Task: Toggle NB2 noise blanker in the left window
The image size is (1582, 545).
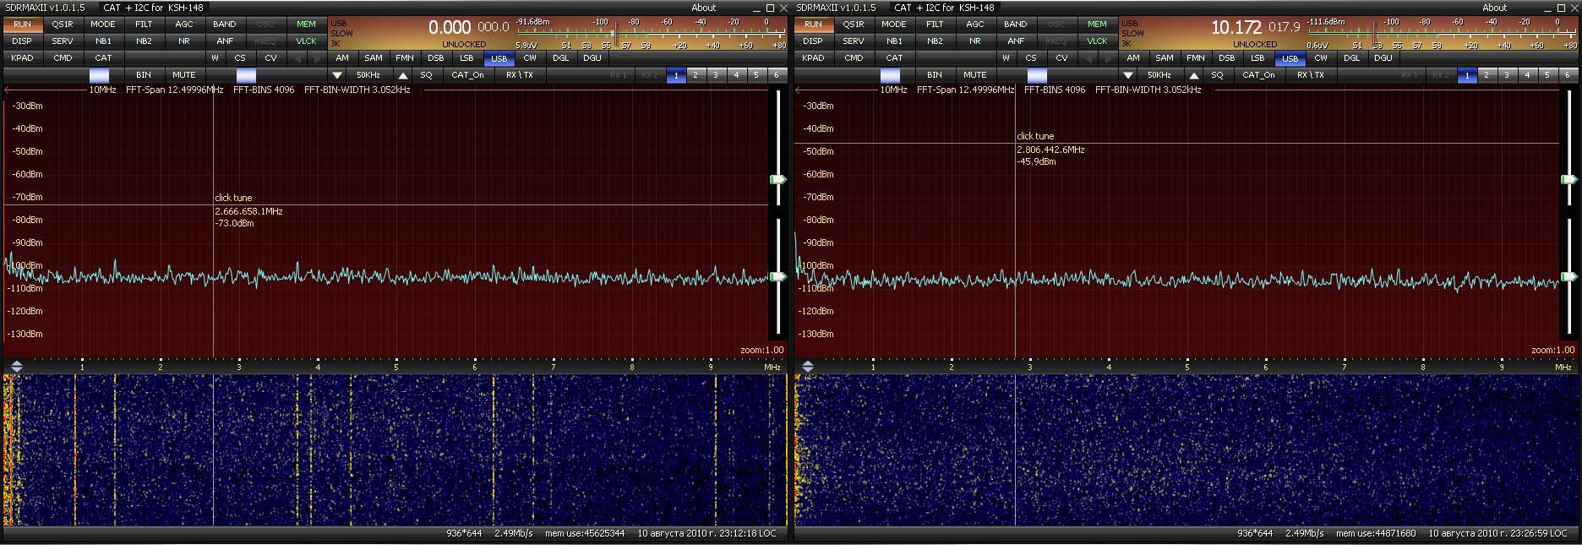Action: point(144,41)
